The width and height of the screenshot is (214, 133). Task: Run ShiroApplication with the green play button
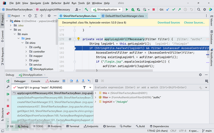pyautogui.click(x=127, y=10)
